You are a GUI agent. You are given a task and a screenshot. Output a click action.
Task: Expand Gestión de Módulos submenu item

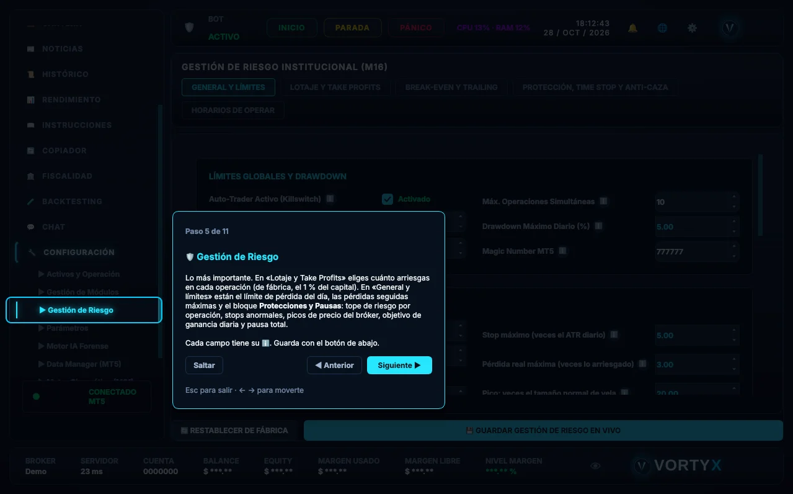pos(78,292)
